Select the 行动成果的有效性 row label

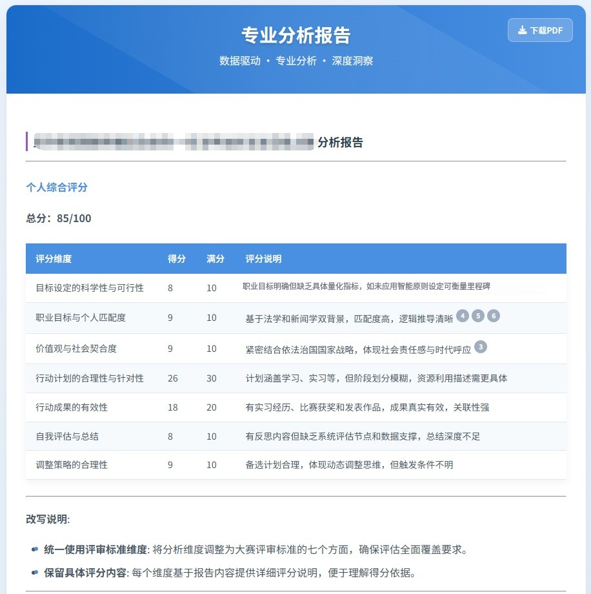(x=72, y=407)
